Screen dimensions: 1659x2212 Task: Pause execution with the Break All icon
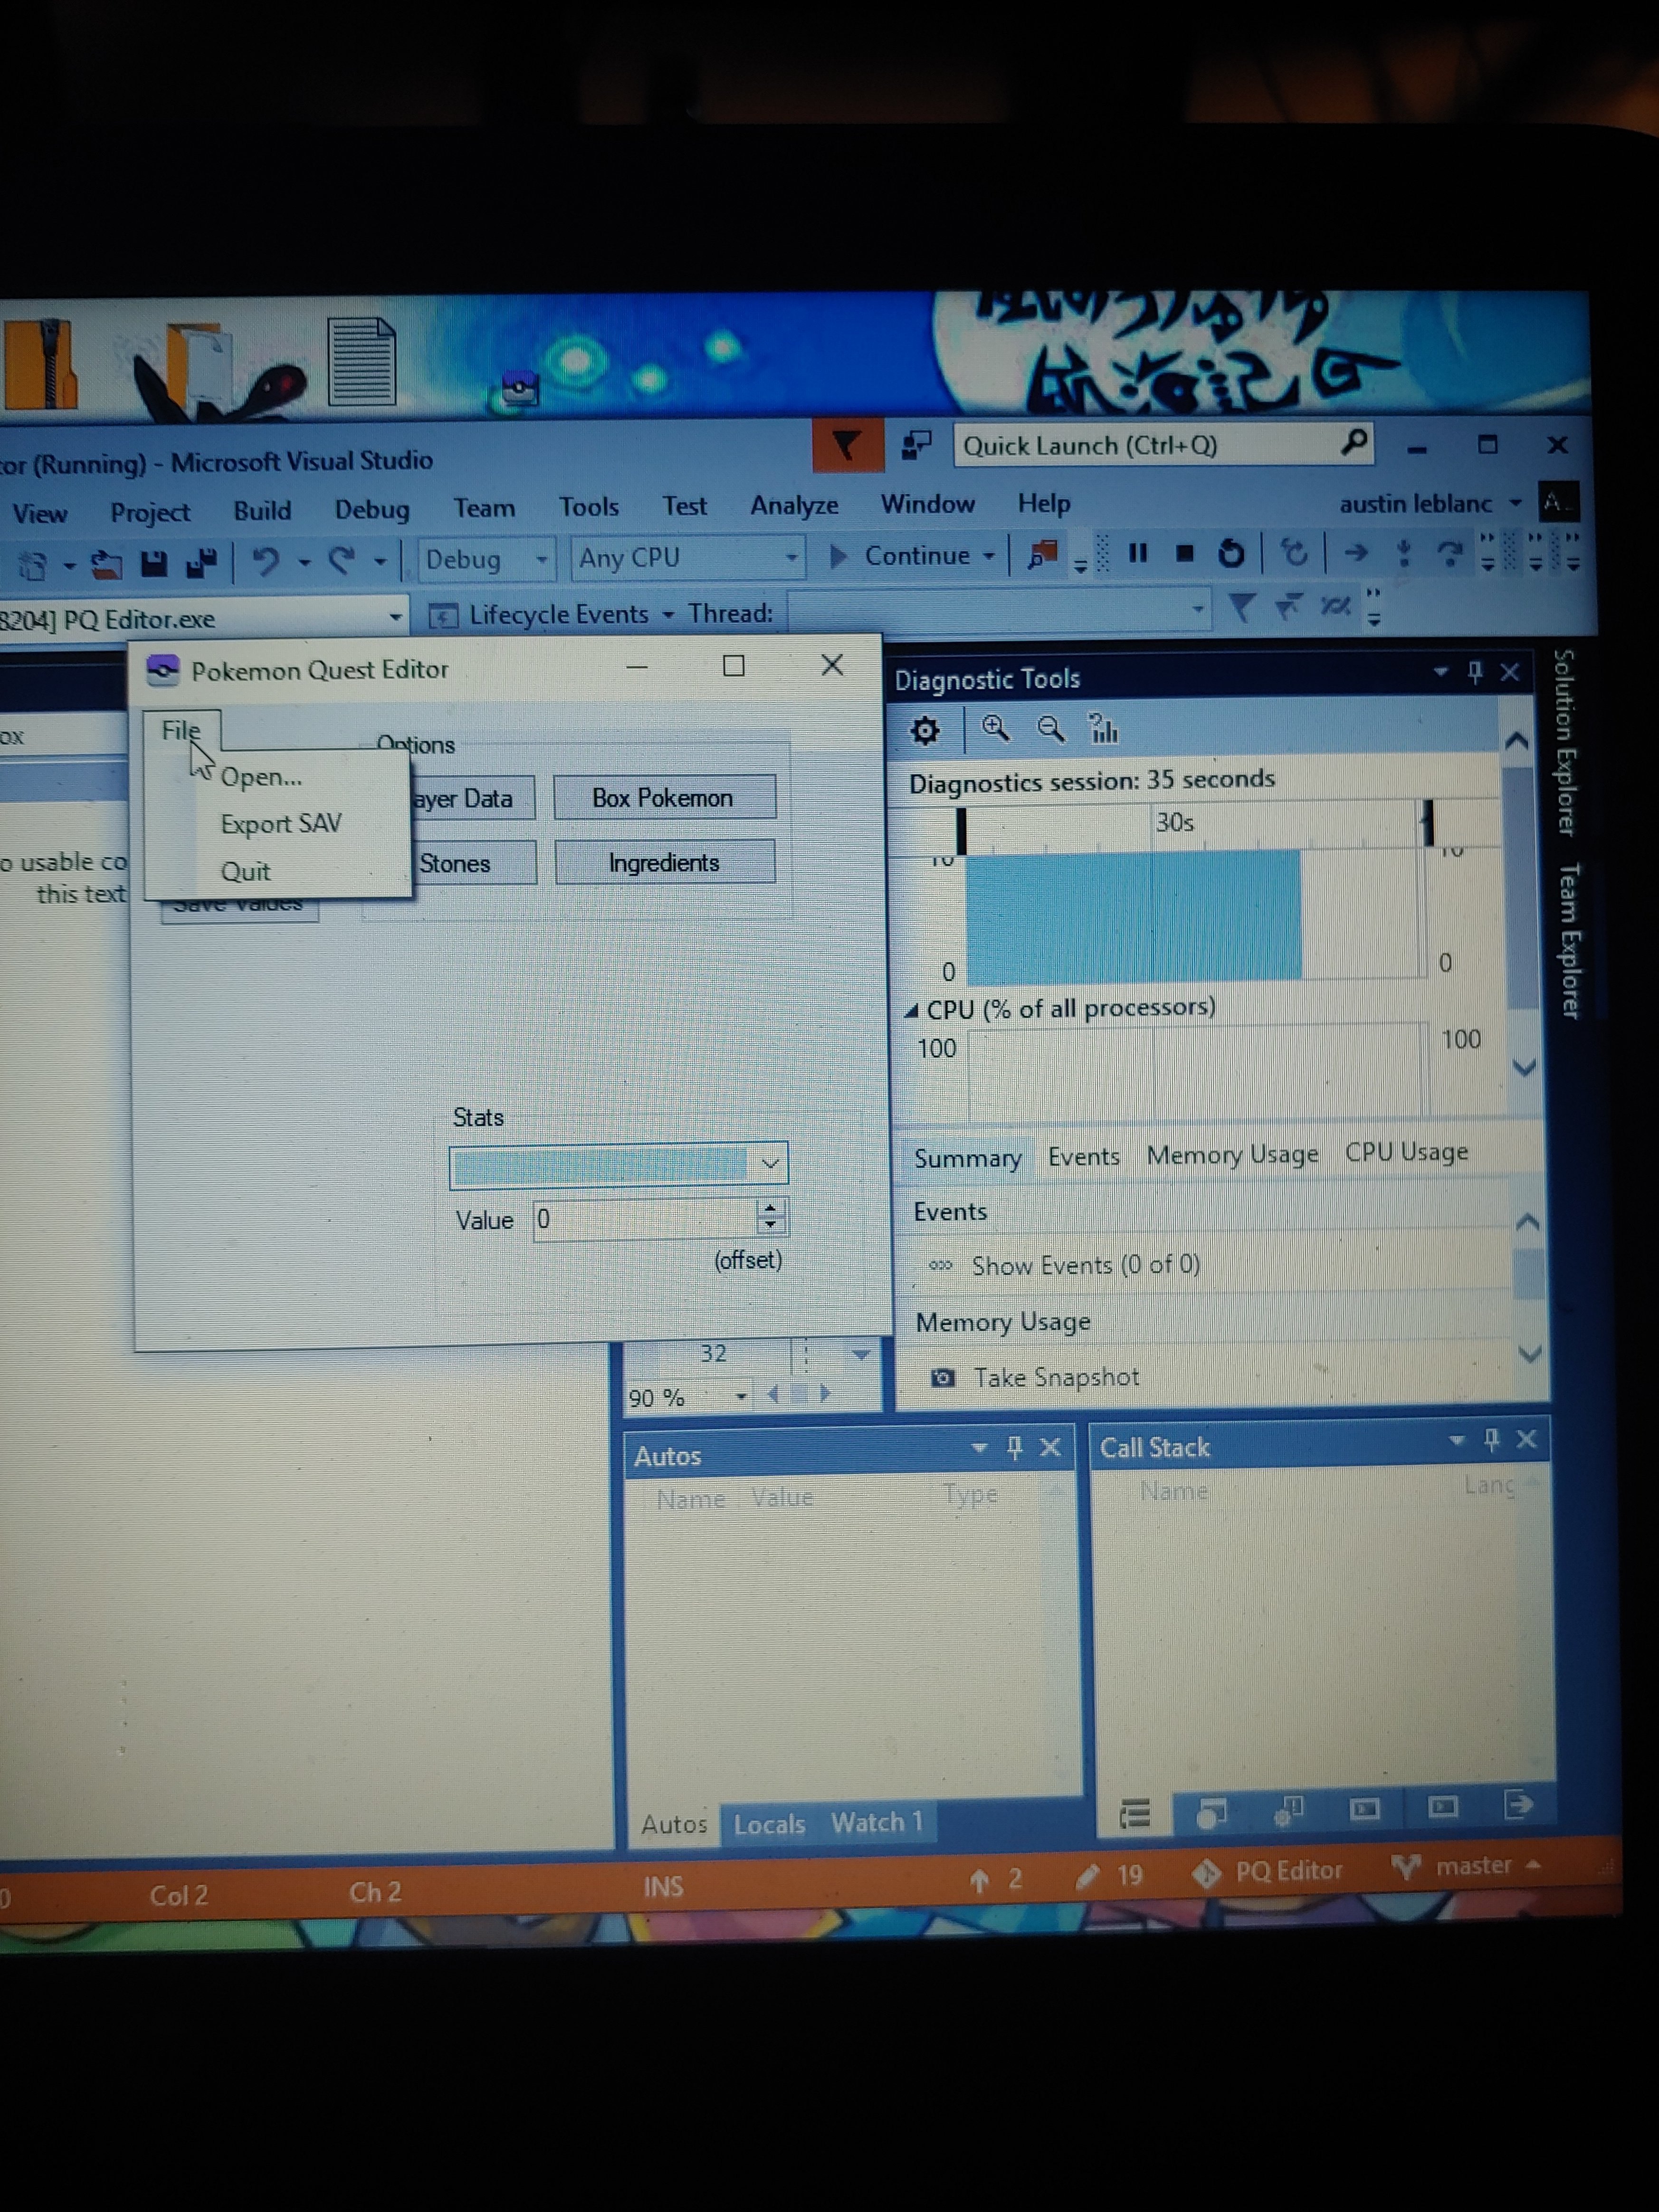pyautogui.click(x=1137, y=553)
